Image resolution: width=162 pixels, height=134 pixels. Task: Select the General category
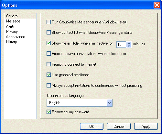coord(20,16)
